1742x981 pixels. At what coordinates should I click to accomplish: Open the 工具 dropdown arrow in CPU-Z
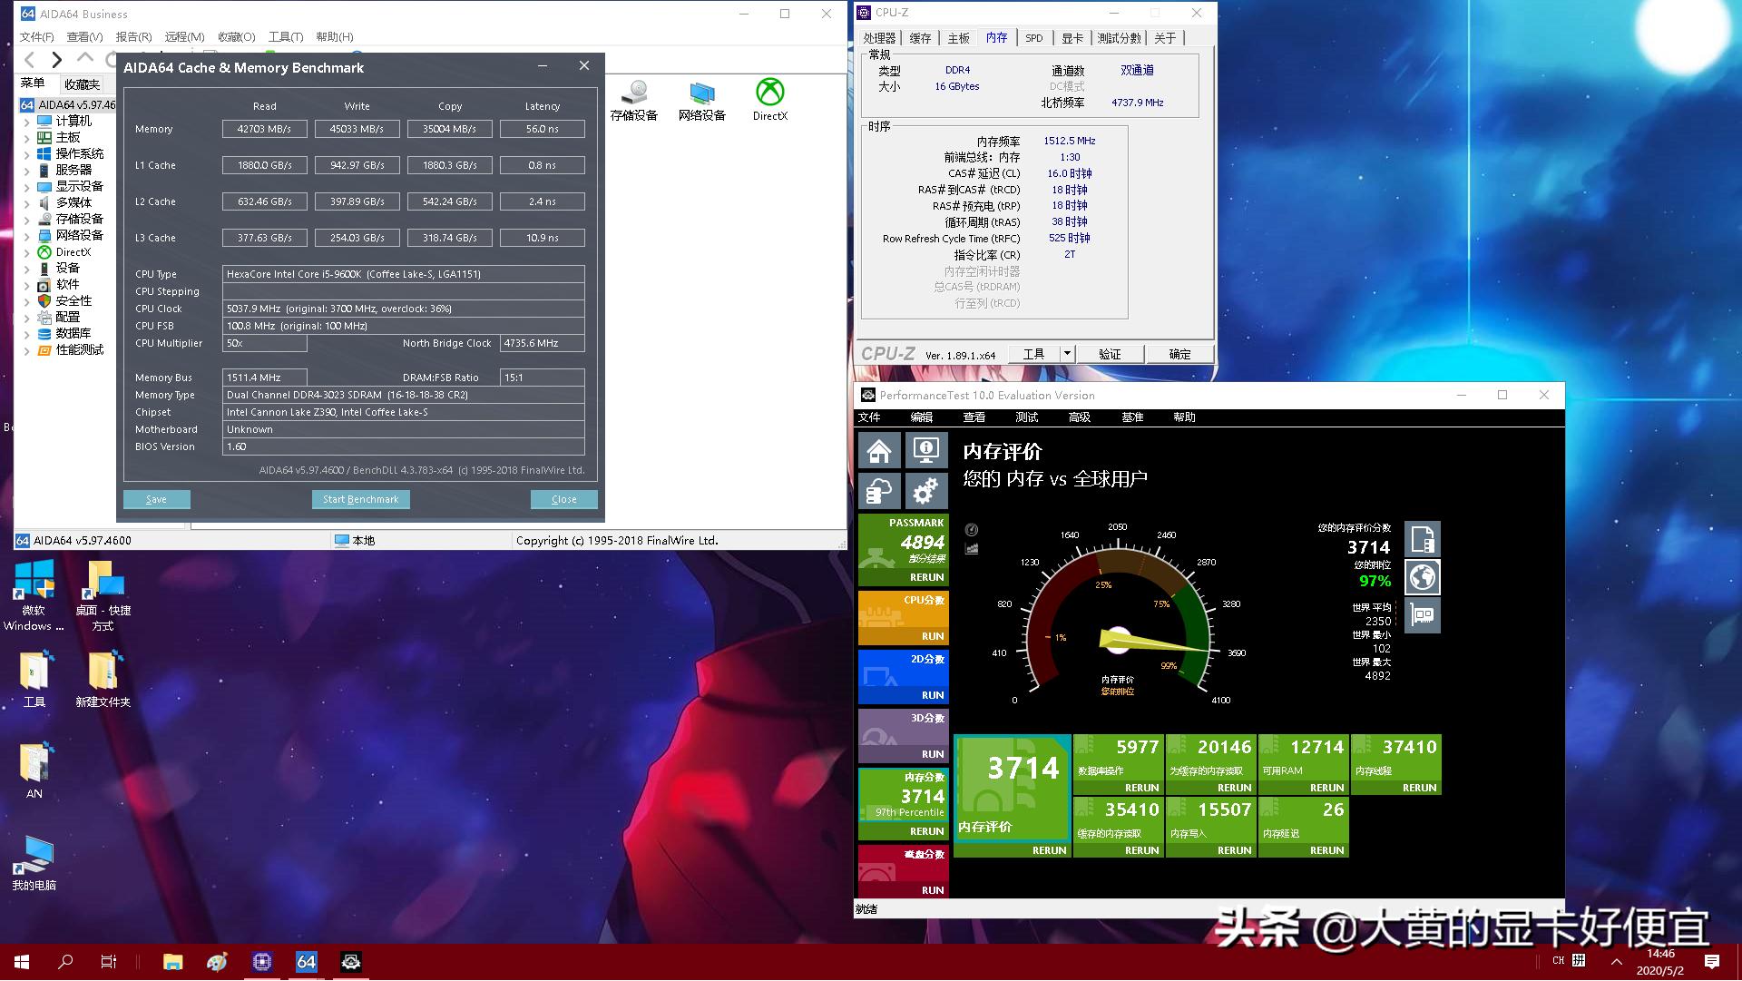[1067, 354]
